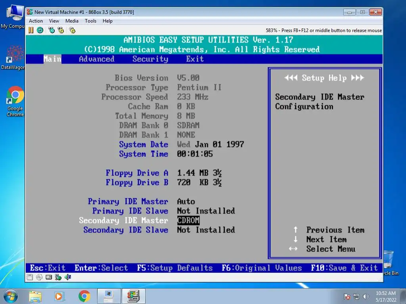406x304 pixels.
Task: Click the 720 KB 3½ floppy value
Action: [x=199, y=182]
